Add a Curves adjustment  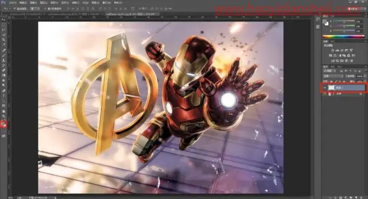pos(342,50)
